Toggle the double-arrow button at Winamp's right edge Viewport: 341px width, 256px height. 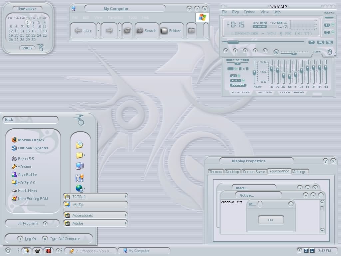point(327,25)
